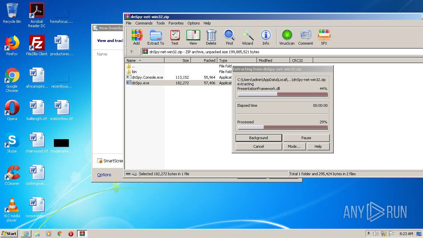Click status bar drive/key icon

[x=132, y=174]
